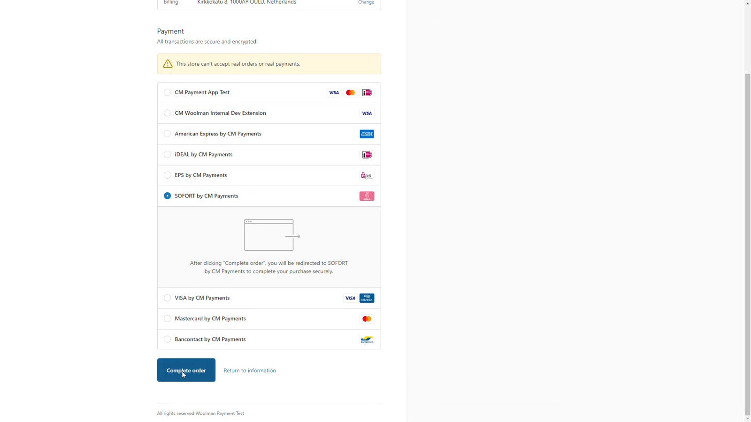Choose EPS by CM Payments radio
Image resolution: width=751 pixels, height=422 pixels.
[167, 175]
